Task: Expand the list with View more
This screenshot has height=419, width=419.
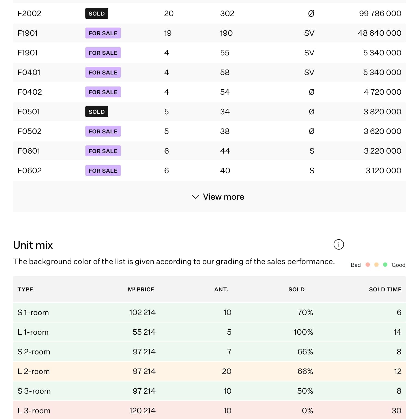Action: [x=223, y=197]
